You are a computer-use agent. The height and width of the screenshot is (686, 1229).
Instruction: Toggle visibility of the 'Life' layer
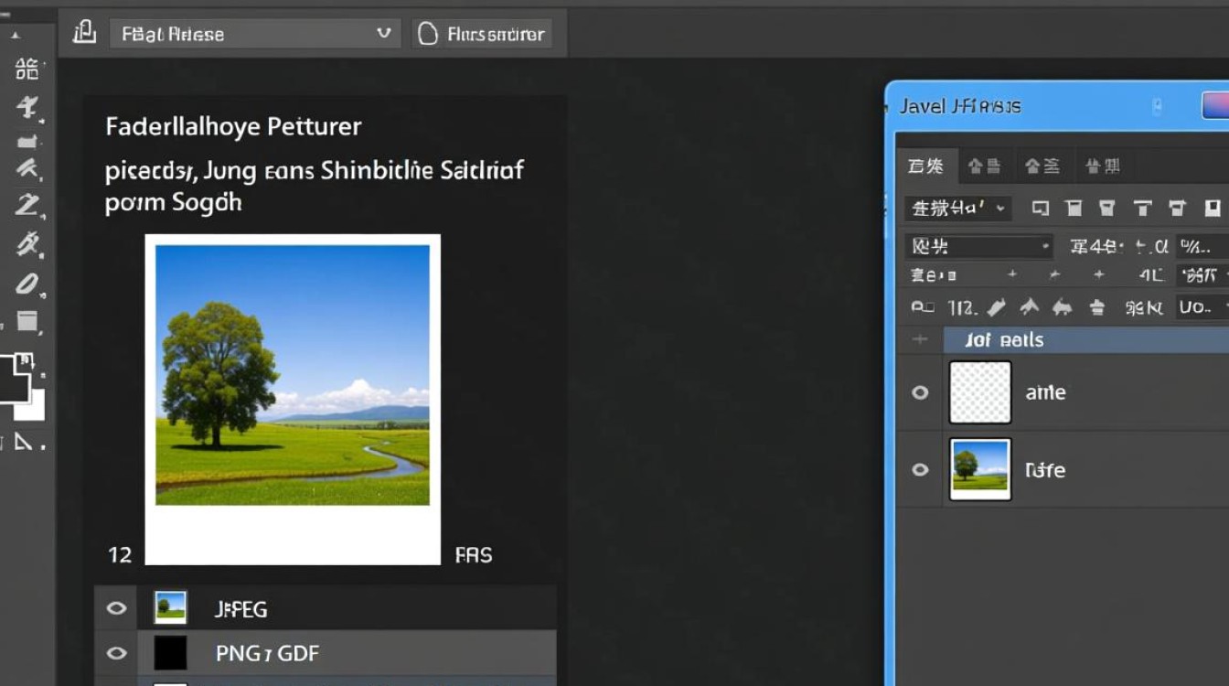919,469
